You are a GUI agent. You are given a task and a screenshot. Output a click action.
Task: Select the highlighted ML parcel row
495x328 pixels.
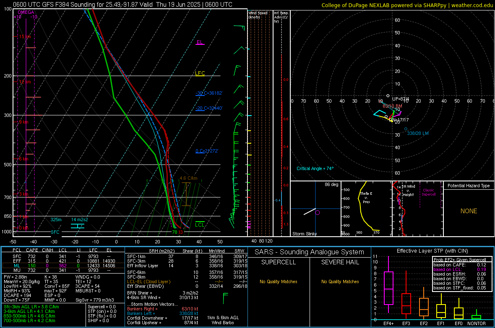63,266
